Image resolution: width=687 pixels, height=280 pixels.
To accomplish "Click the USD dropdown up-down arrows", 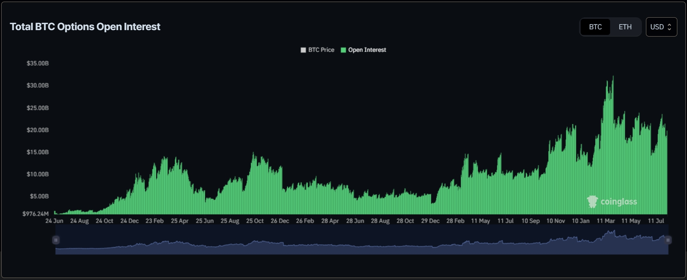I will click(x=669, y=27).
